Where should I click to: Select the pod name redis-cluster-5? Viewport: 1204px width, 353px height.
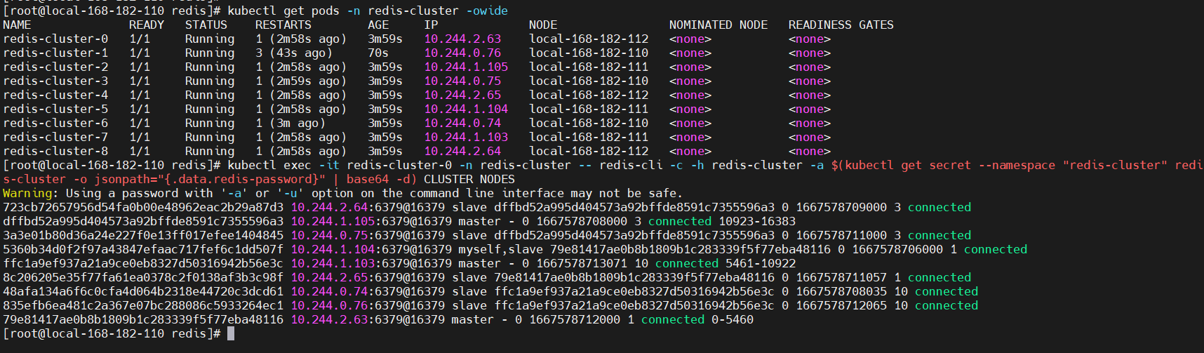click(x=55, y=109)
